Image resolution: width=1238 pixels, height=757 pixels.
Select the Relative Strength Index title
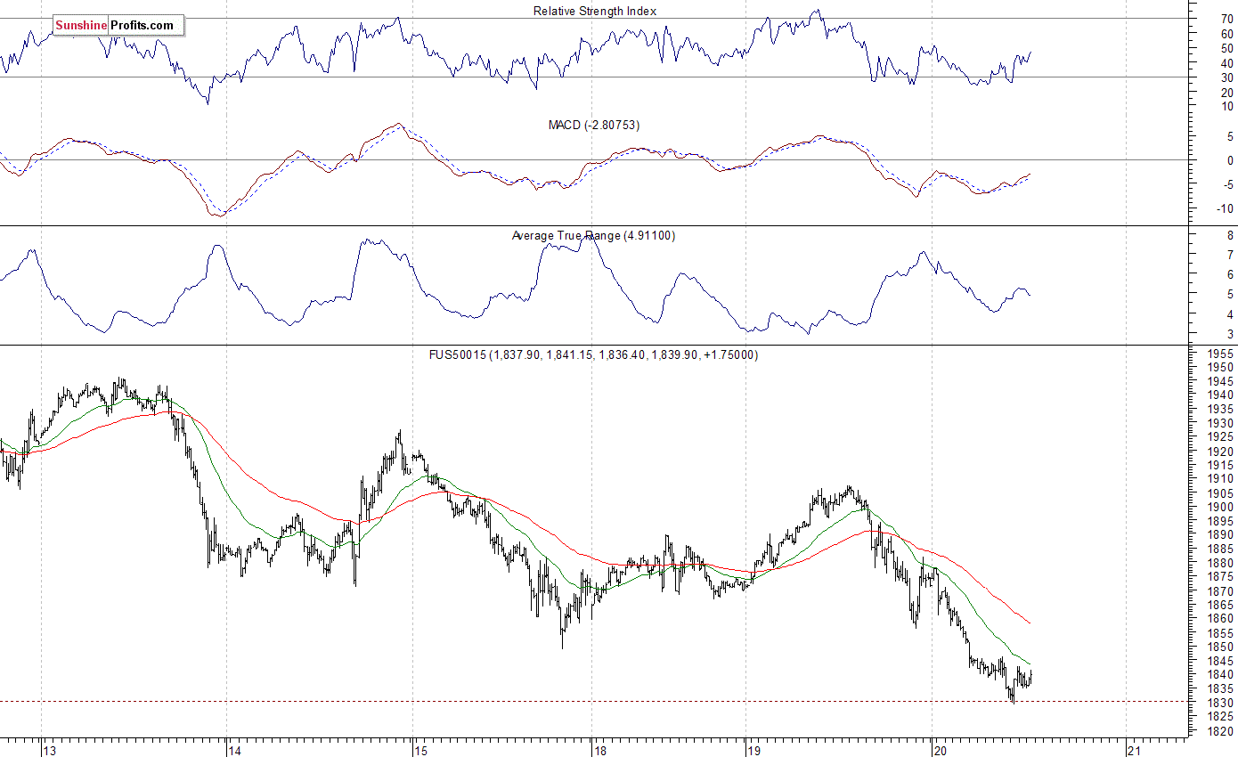click(x=595, y=11)
